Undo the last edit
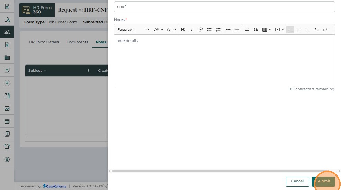This screenshot has width=341, height=190. click(x=316, y=29)
